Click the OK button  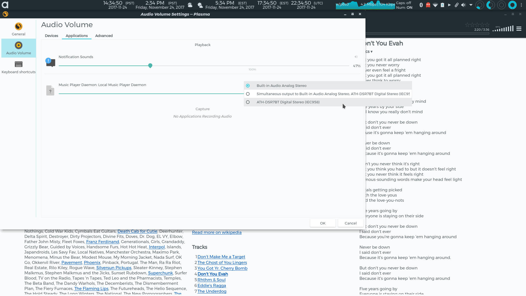click(x=323, y=223)
